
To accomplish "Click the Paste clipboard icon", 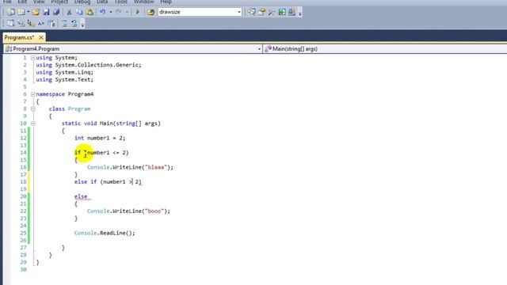I will click(x=90, y=13).
